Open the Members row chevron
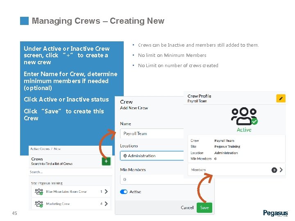Screen dimensions: 295x221 (281, 170)
